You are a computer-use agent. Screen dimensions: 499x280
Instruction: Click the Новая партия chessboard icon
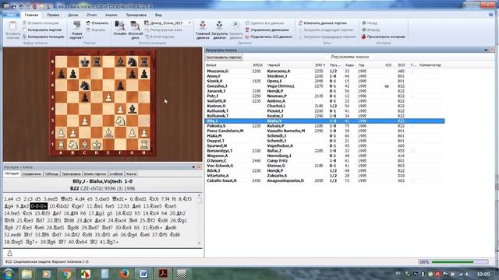tap(76, 25)
